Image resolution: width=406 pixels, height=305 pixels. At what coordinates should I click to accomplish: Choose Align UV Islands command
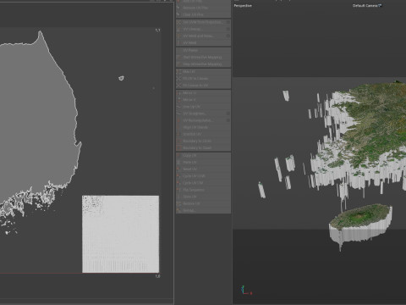(x=203, y=127)
